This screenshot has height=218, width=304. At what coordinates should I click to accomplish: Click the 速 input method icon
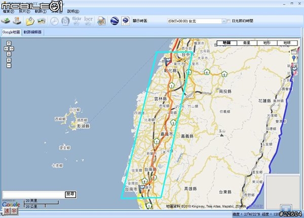coord(7,211)
